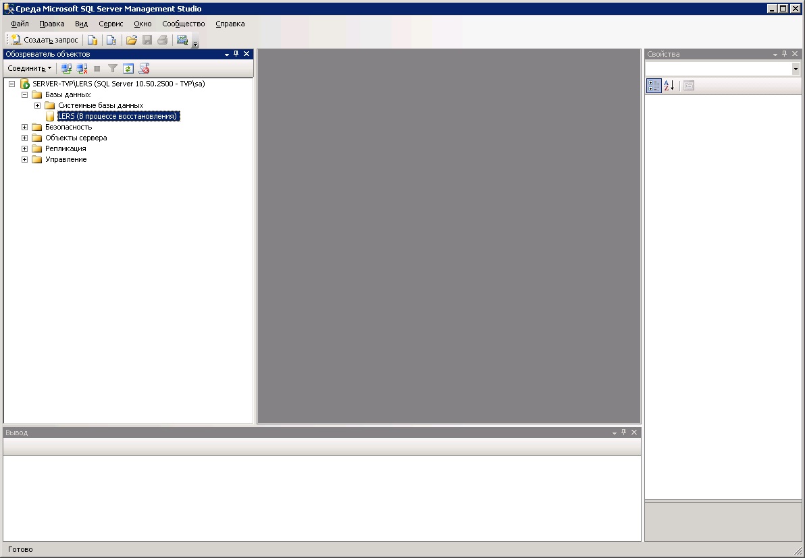805x558 pixels.
Task: Open the Правка menu
Action: click(x=52, y=24)
